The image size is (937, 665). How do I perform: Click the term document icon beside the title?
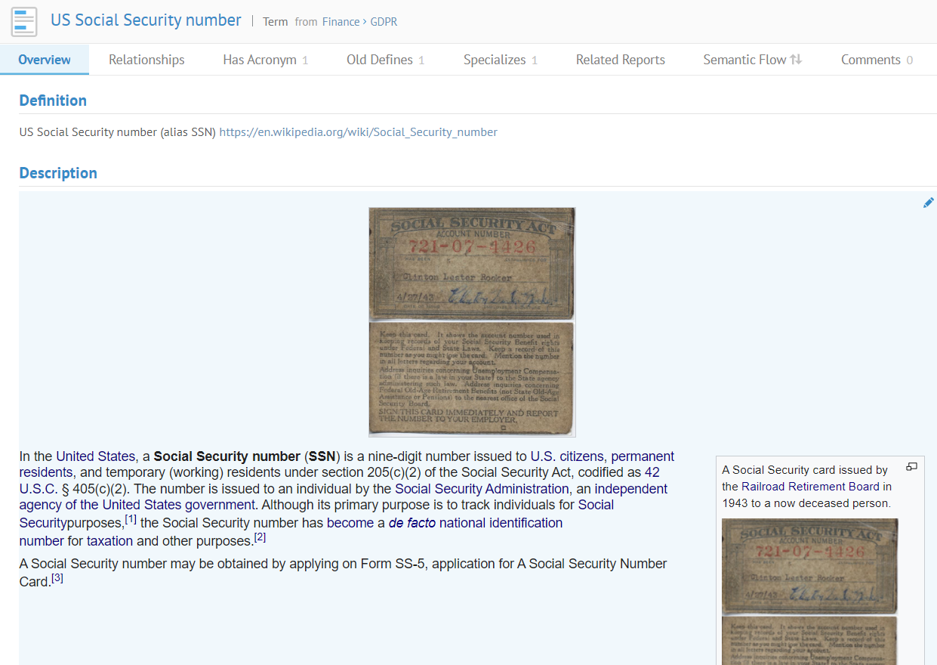tap(24, 21)
